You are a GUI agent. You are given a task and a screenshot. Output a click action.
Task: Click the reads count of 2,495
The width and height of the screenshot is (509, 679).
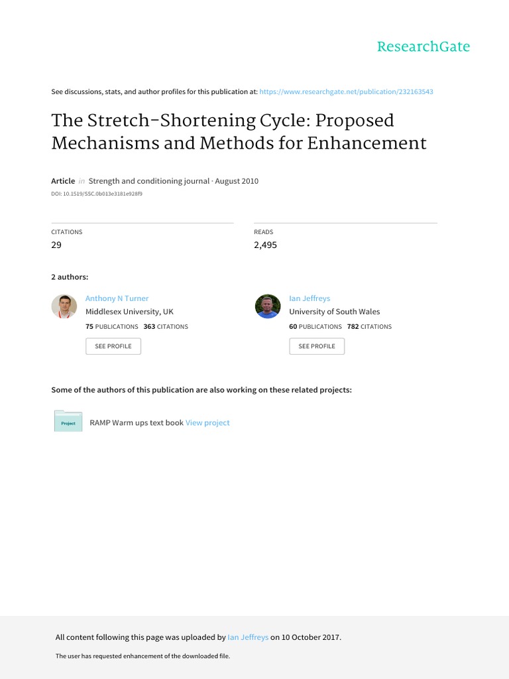pos(265,245)
